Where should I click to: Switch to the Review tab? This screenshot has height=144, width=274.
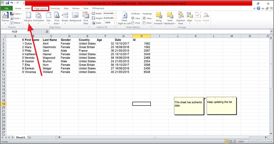click(x=76, y=8)
